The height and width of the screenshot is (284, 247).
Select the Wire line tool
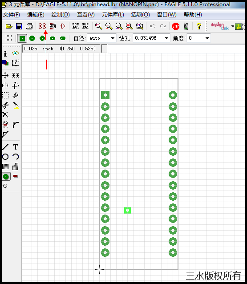point(5,147)
